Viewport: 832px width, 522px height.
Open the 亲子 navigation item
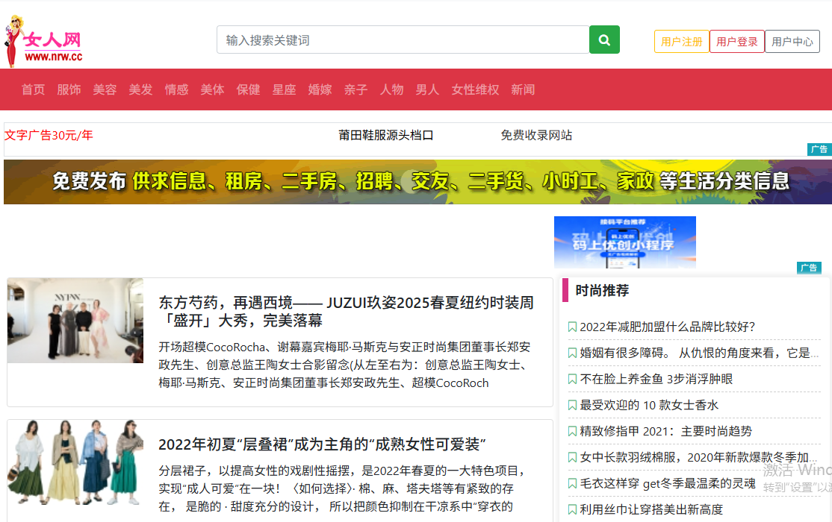(x=356, y=89)
